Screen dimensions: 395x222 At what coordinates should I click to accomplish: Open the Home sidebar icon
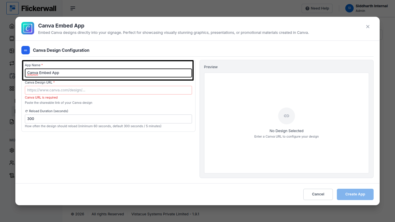tap(12, 26)
